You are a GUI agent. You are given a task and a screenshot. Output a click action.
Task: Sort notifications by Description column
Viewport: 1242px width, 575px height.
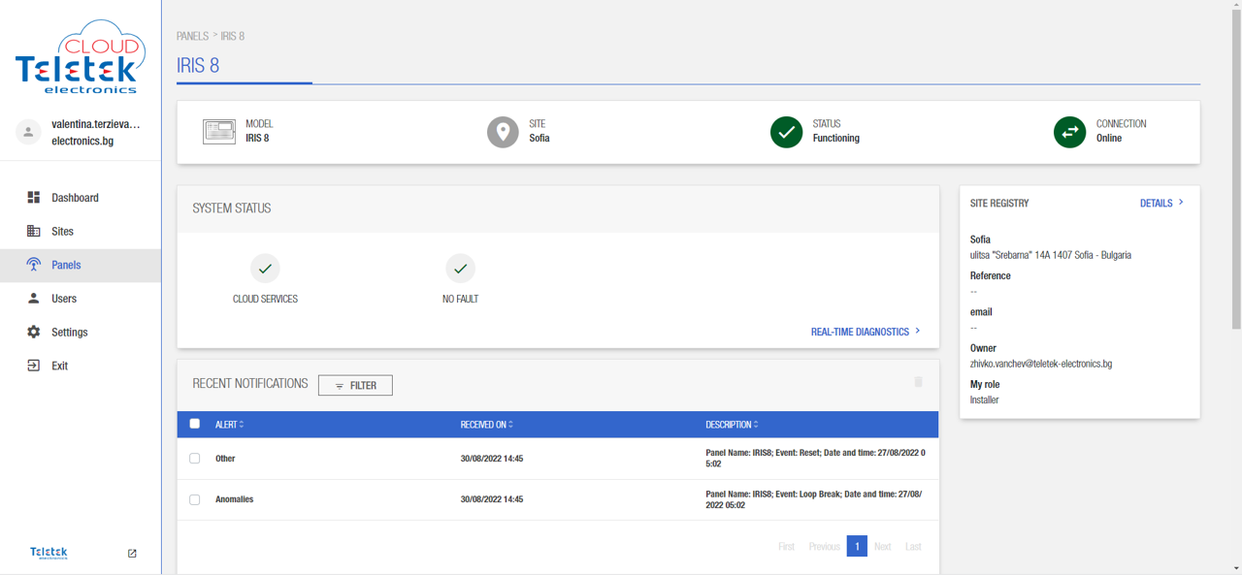733,425
